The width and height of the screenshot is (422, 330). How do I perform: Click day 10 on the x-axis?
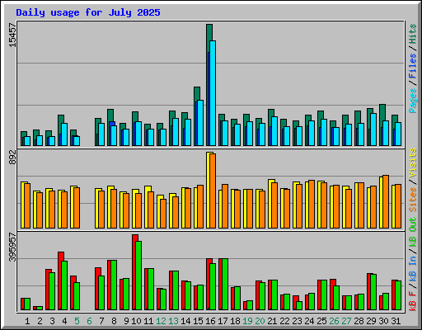(136, 321)
